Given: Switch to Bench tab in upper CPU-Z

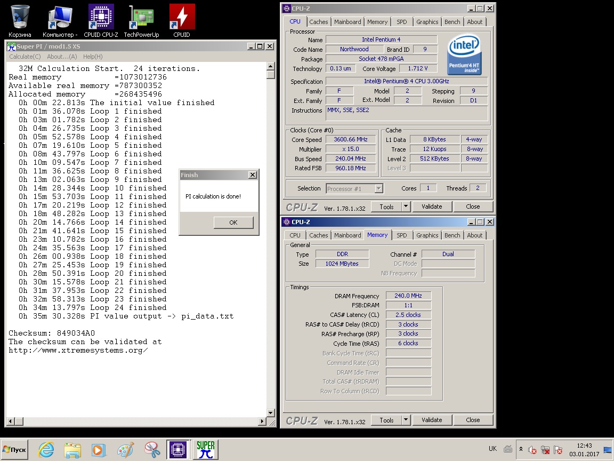Looking at the screenshot, I should click(452, 22).
